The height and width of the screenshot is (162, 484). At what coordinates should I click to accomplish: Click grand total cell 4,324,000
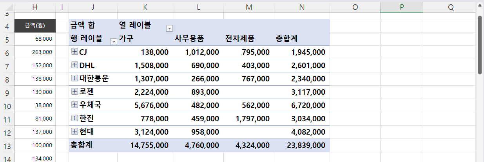249,145
